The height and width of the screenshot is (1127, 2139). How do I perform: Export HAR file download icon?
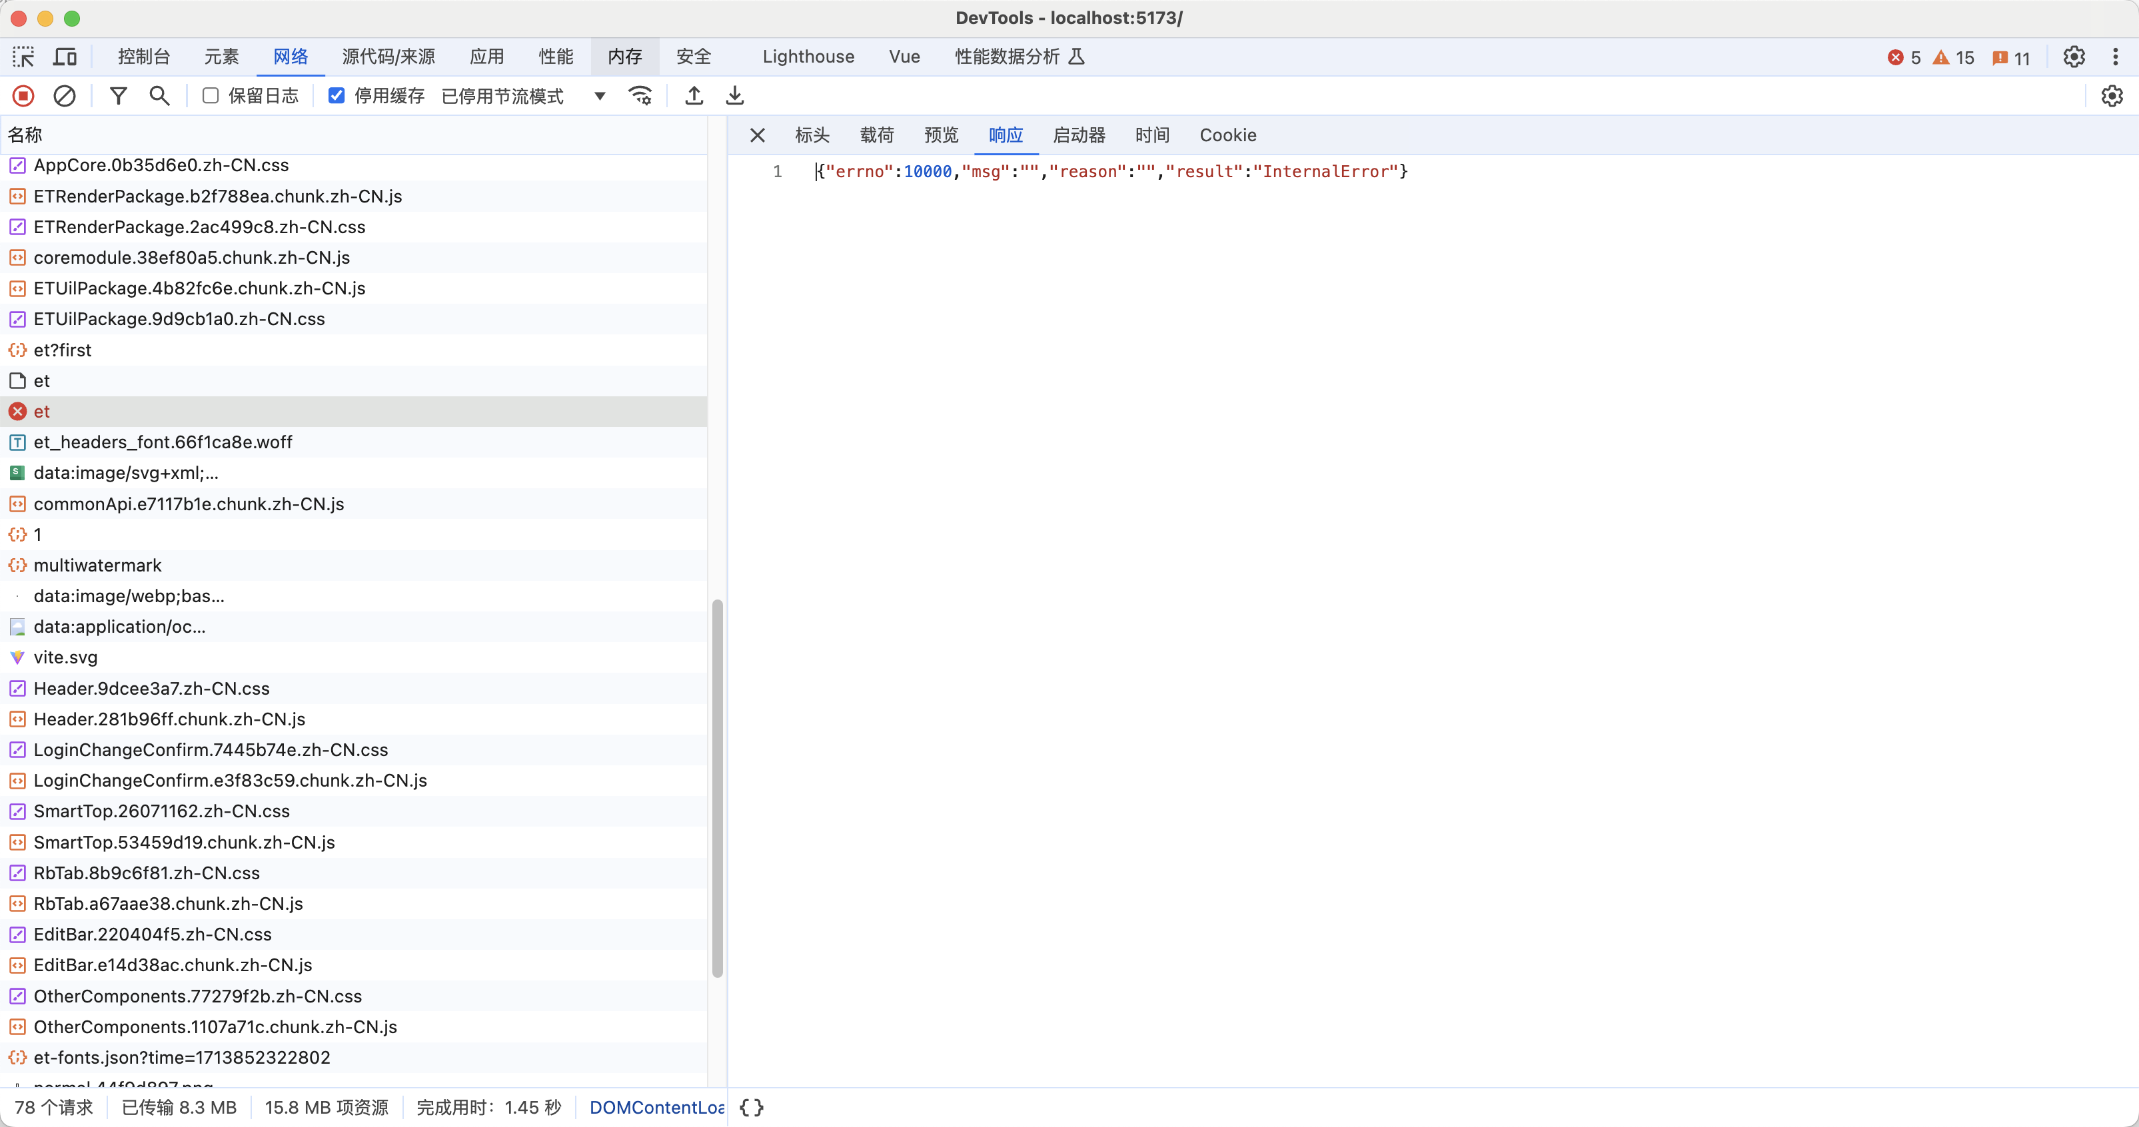[735, 97]
